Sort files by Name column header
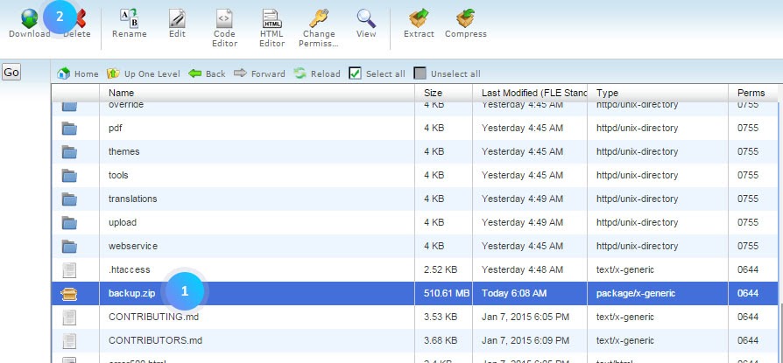This screenshot has height=363, width=783. coord(122,93)
